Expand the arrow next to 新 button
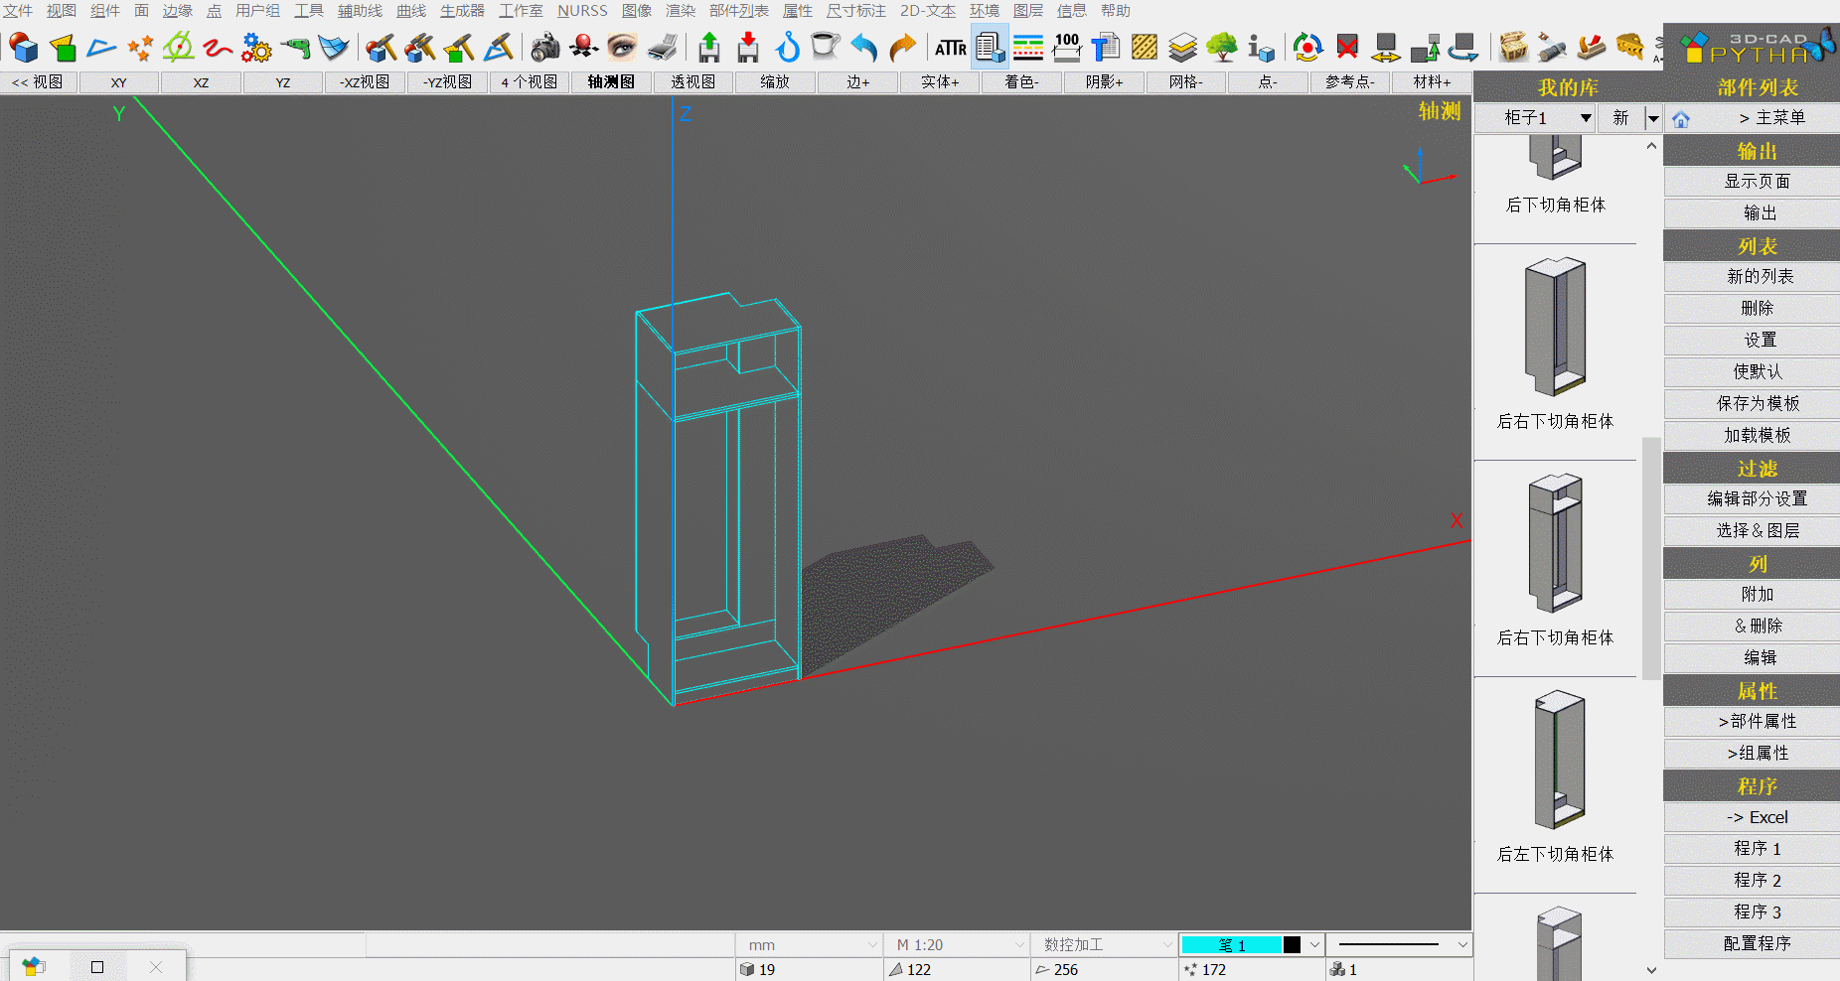Image resolution: width=1840 pixels, height=981 pixels. click(x=1653, y=118)
